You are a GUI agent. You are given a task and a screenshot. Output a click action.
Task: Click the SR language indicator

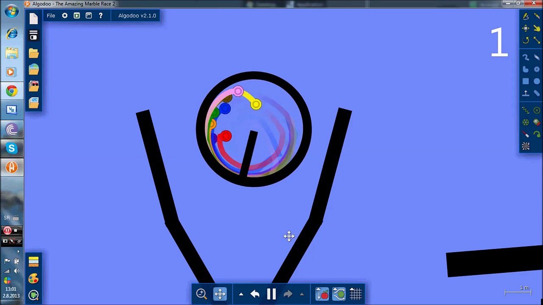pyautogui.click(x=7, y=218)
